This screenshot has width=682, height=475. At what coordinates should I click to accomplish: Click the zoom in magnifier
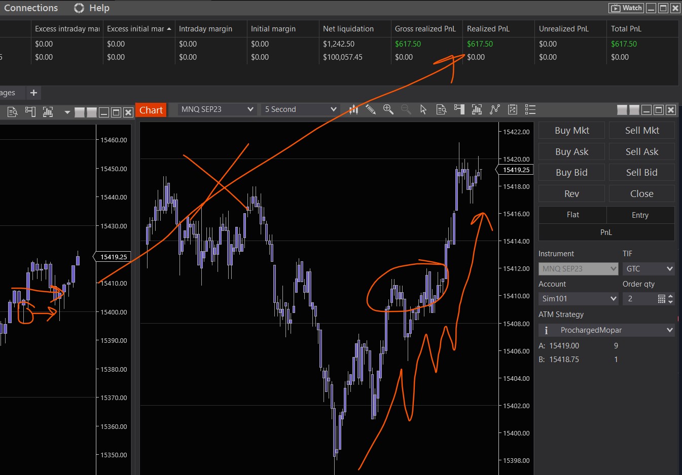pos(388,109)
